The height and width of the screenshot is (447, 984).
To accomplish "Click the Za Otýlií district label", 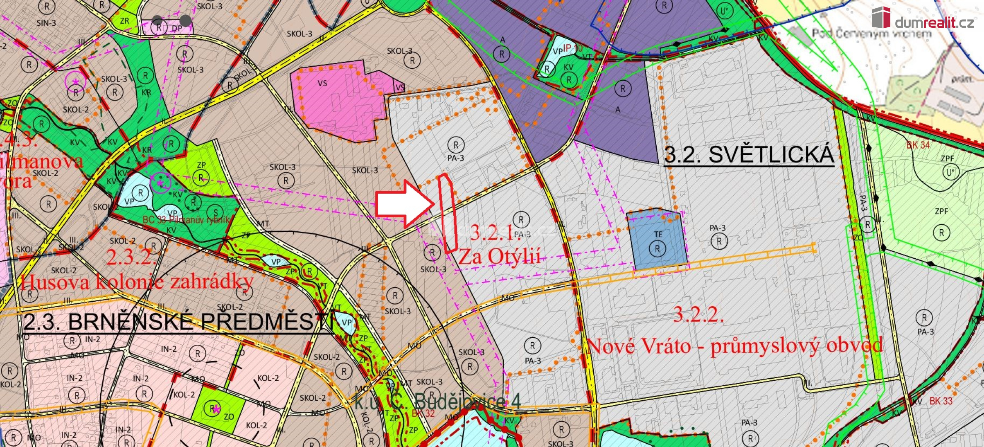I will click(499, 257).
